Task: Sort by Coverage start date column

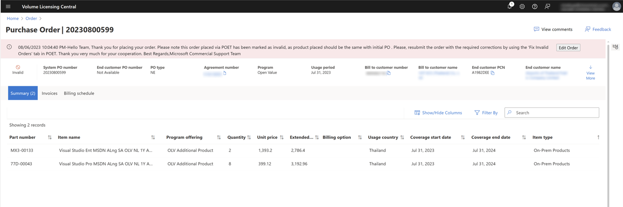Action: 463,138
